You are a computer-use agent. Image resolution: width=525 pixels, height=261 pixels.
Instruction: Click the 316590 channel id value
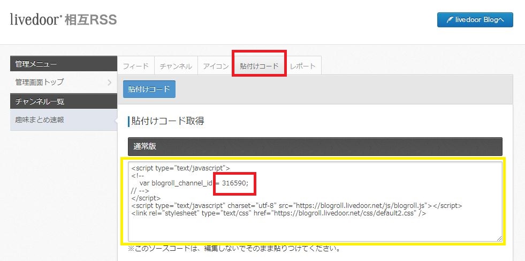point(235,183)
